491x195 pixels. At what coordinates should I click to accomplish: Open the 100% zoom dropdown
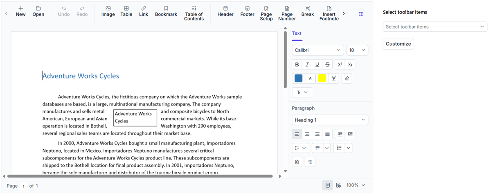point(356,185)
